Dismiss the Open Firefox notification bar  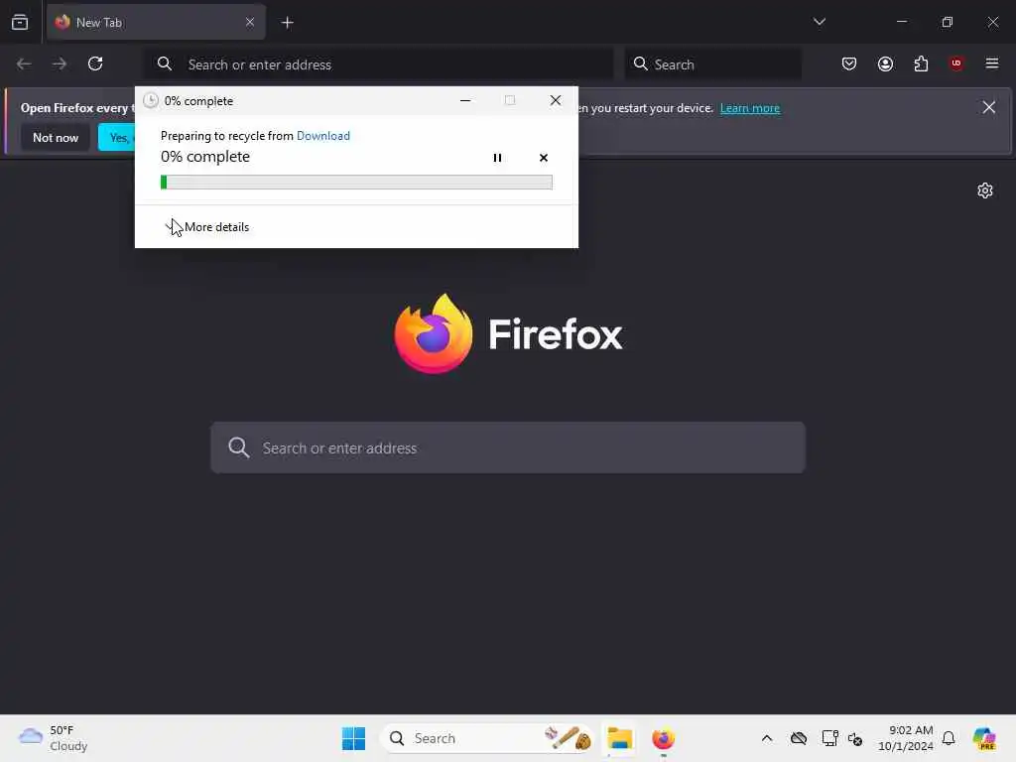(x=988, y=107)
